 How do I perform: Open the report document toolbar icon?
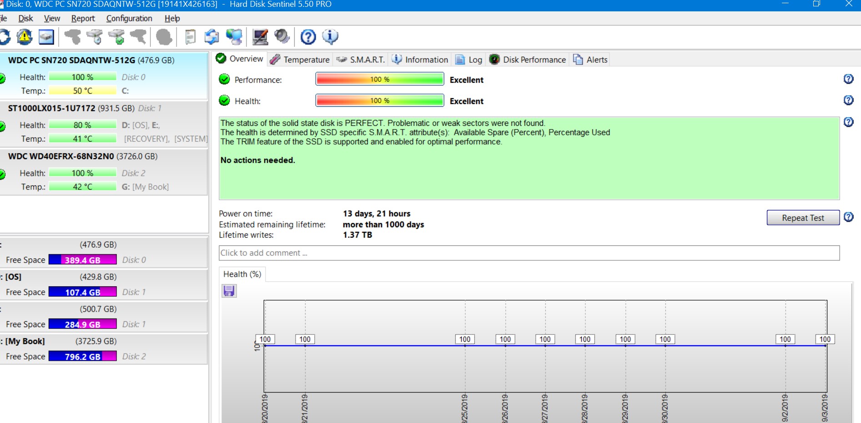coord(190,37)
